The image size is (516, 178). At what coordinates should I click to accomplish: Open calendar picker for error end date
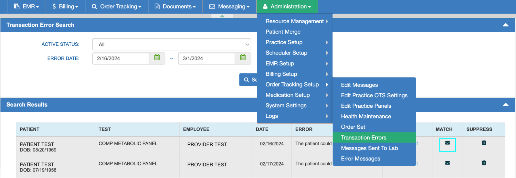pos(243,58)
